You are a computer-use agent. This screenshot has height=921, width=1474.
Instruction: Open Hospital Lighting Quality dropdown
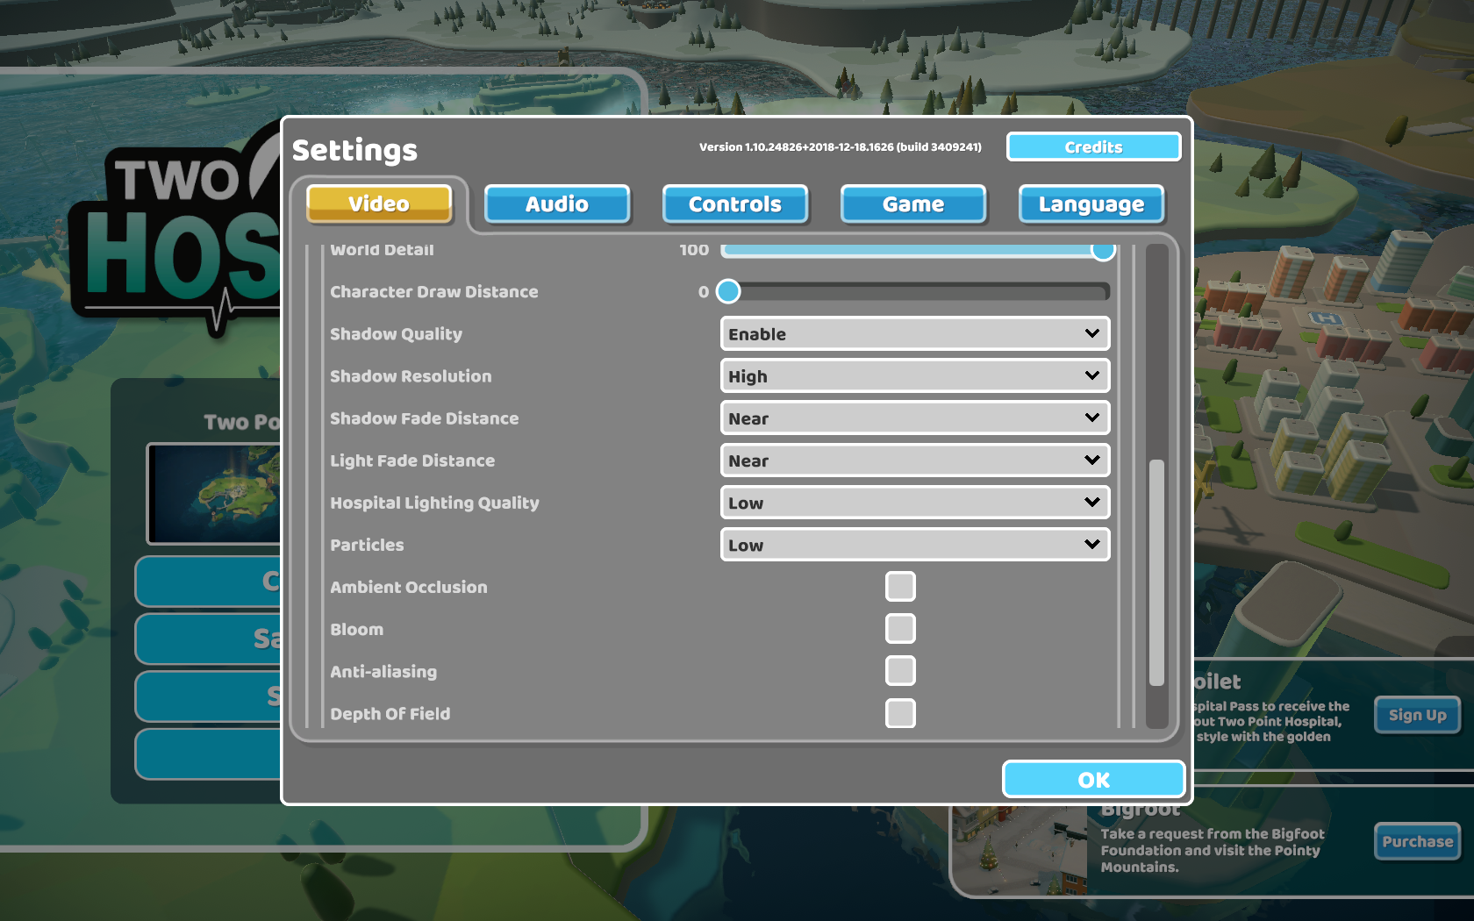point(914,503)
